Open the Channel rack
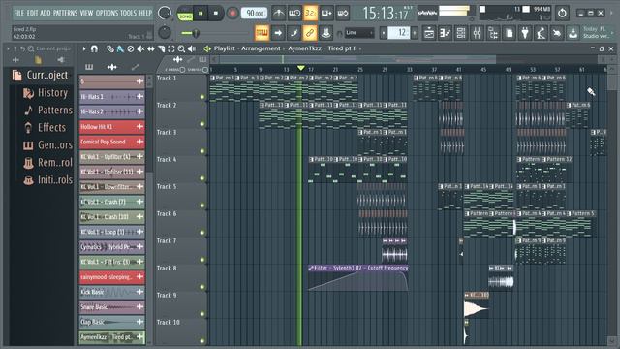 point(461,33)
